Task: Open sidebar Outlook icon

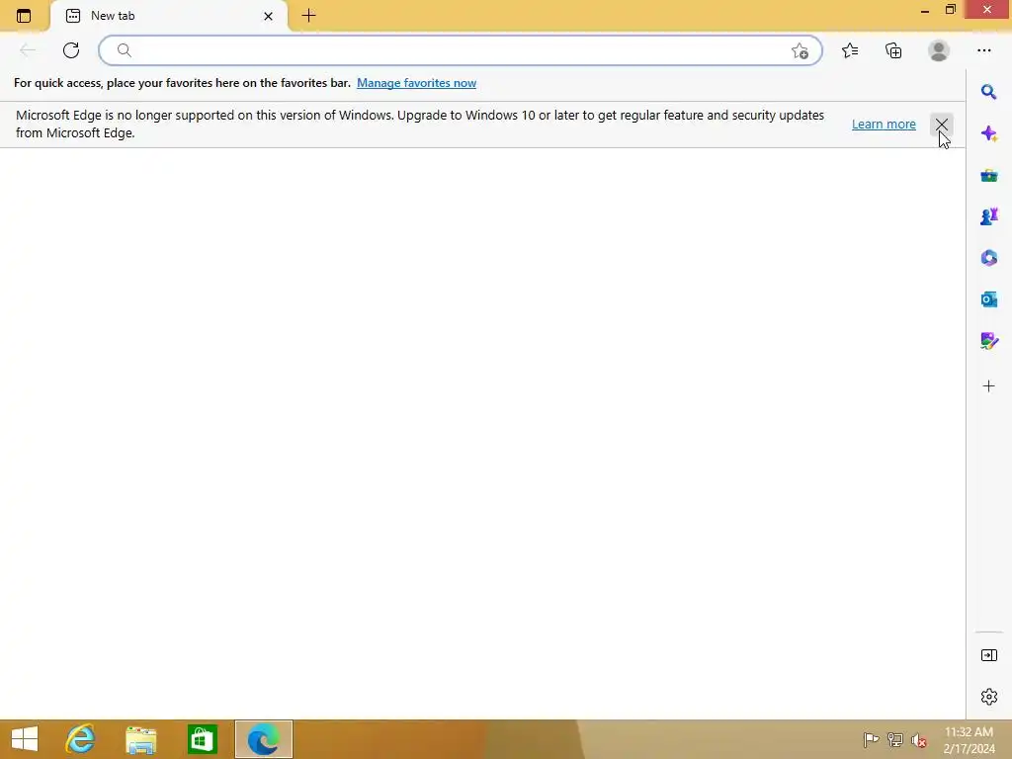Action: (988, 299)
